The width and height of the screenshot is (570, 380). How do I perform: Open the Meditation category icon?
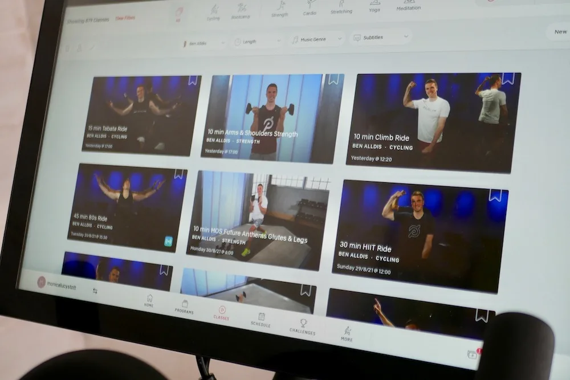click(x=409, y=5)
